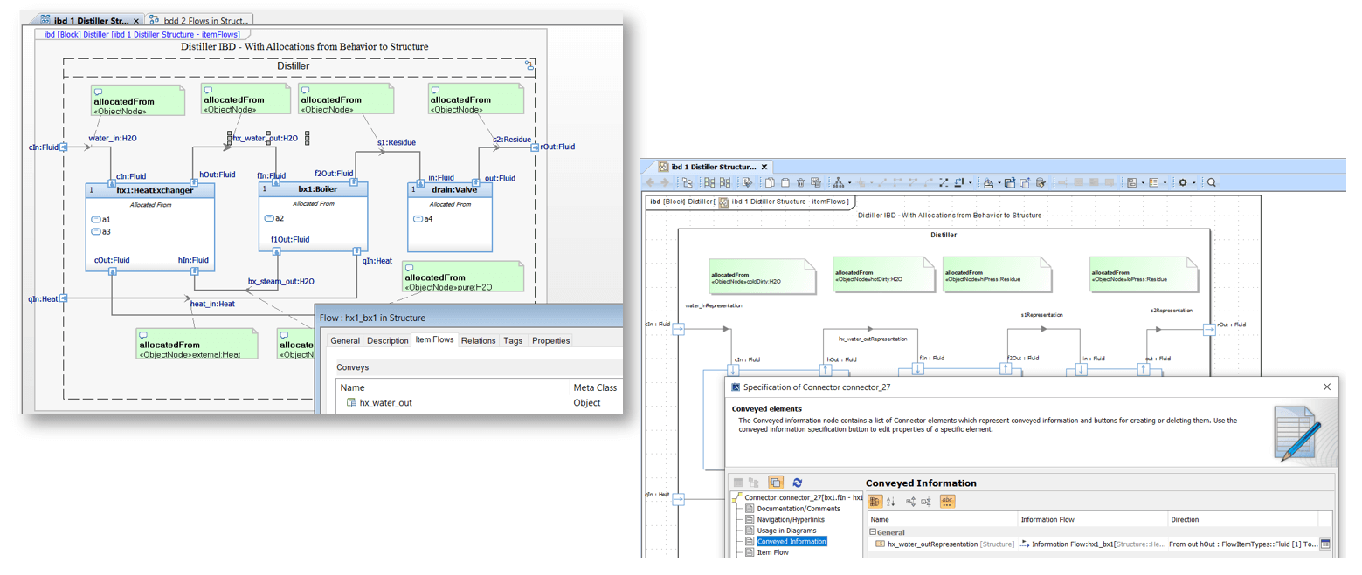The width and height of the screenshot is (1362, 575).
Task: Activate the sort alphabetically icon in Conveyed Information
Action: point(889,502)
